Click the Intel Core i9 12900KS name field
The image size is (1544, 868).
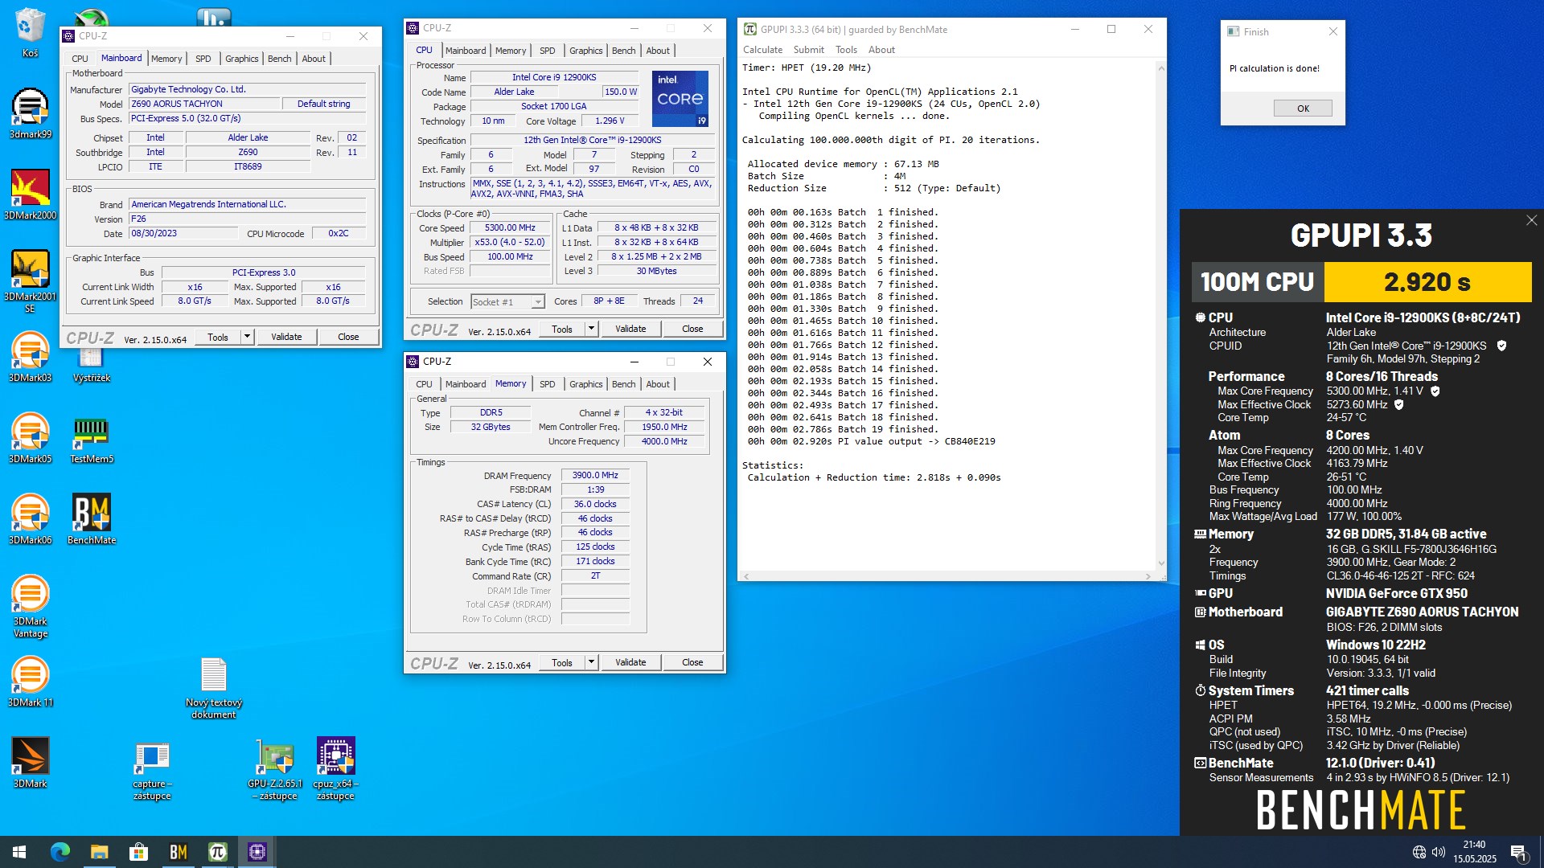554,78
